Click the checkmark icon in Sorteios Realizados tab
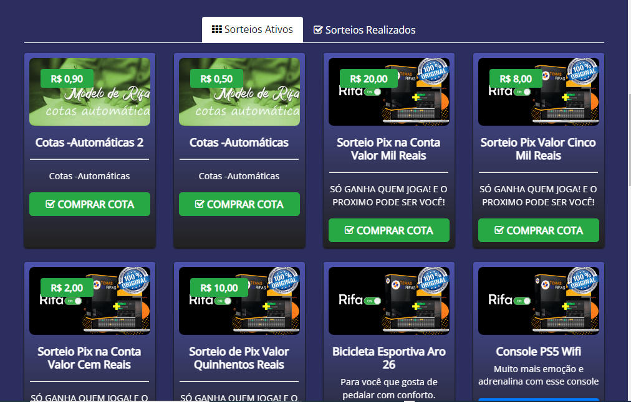The width and height of the screenshot is (631, 402). (x=317, y=29)
